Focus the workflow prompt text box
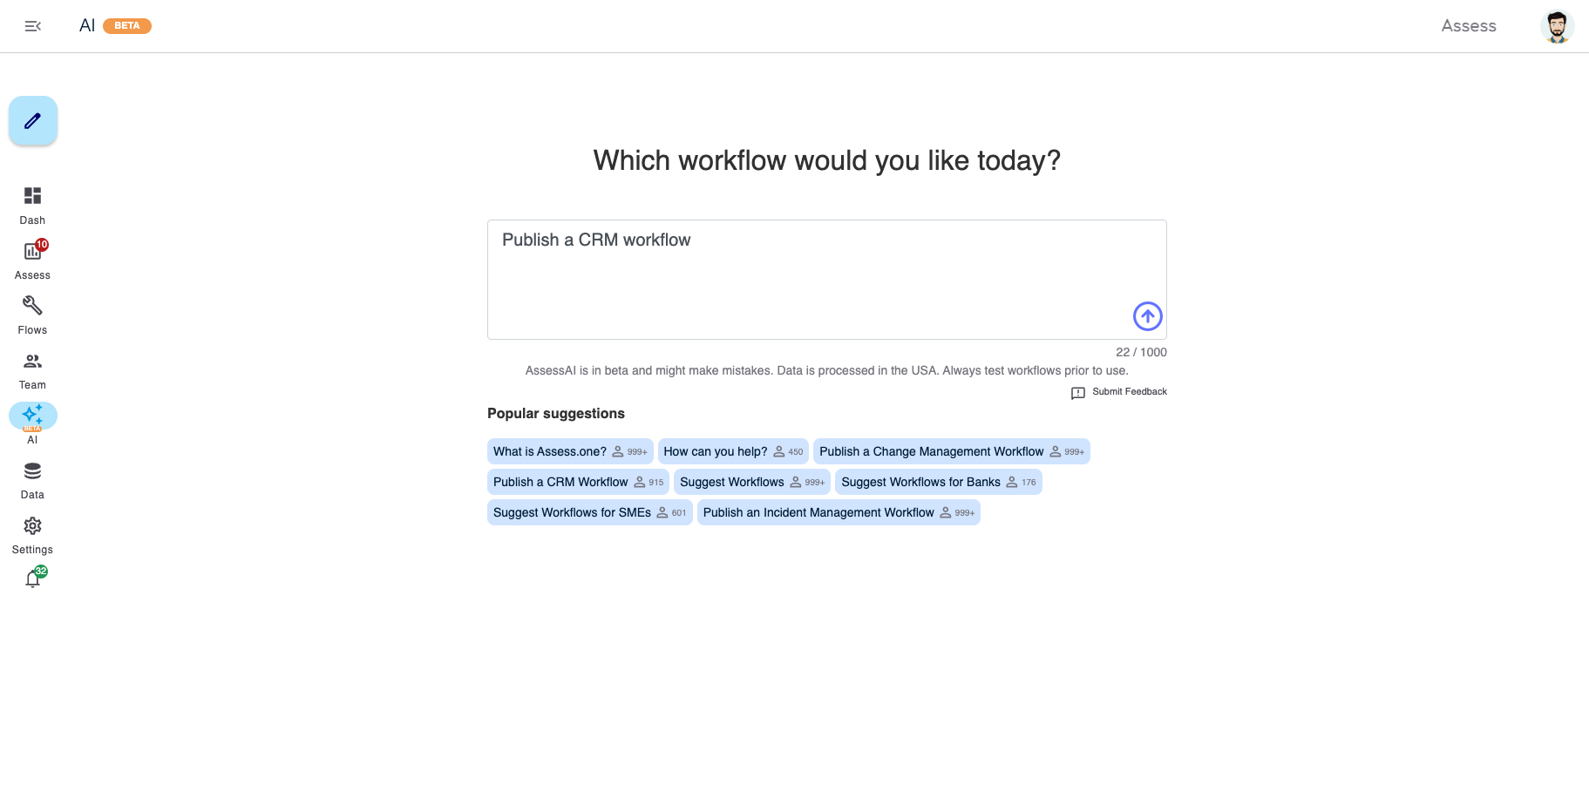This screenshot has width=1589, height=812. [x=826, y=280]
